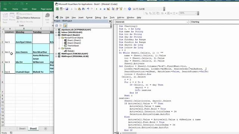
Task: Click the Insert UserForm toolbar icon
Action: point(61,9)
